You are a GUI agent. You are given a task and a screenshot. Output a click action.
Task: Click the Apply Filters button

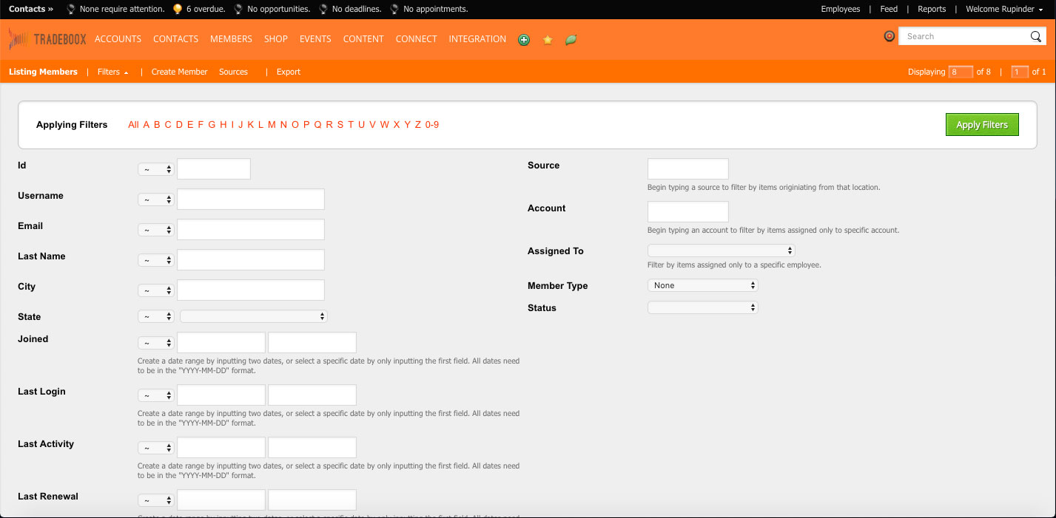click(982, 125)
